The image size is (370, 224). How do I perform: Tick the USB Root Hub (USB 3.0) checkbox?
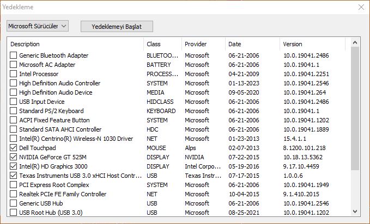click(x=14, y=213)
